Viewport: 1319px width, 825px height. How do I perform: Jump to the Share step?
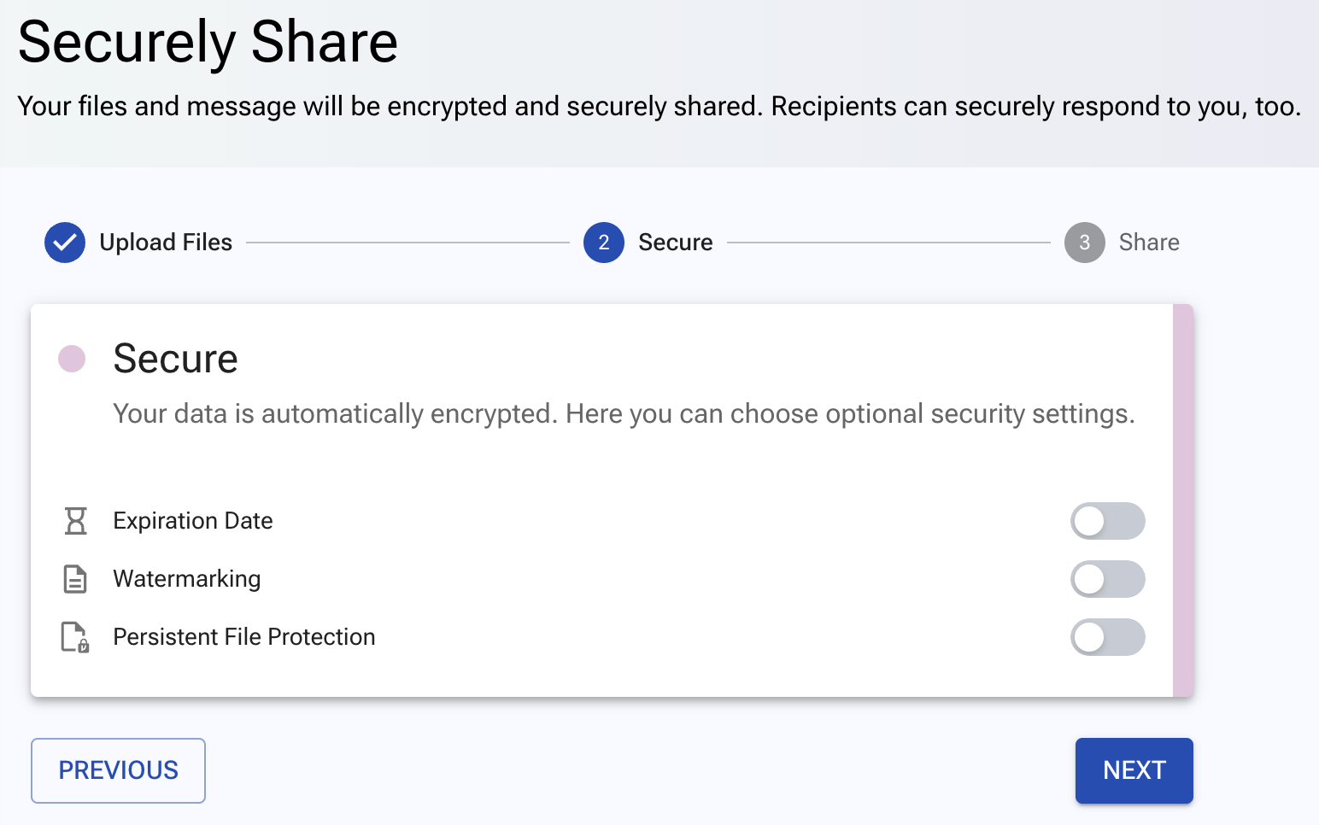pyautogui.click(x=1148, y=243)
